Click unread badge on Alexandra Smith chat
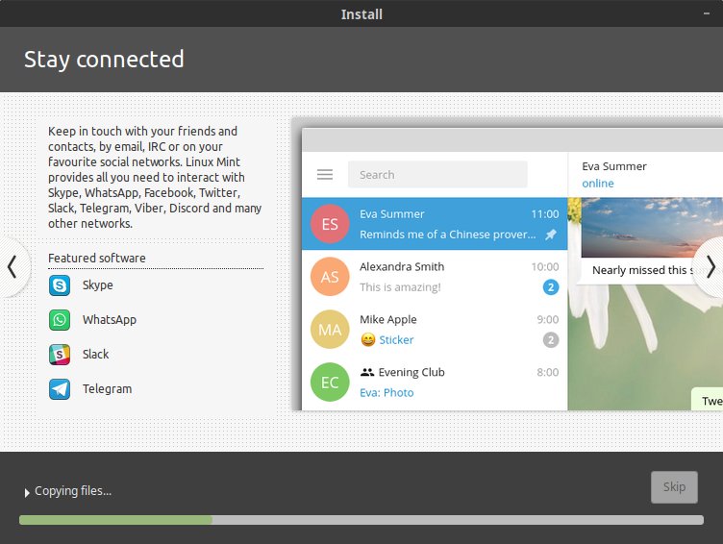The image size is (723, 544). tap(551, 287)
